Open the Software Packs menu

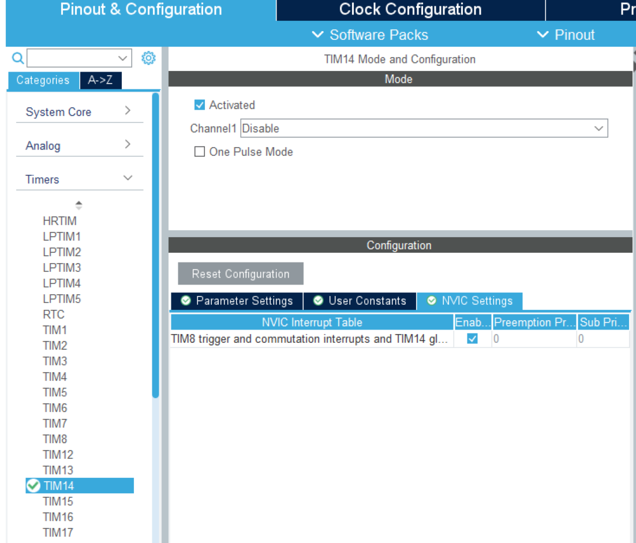coord(370,35)
